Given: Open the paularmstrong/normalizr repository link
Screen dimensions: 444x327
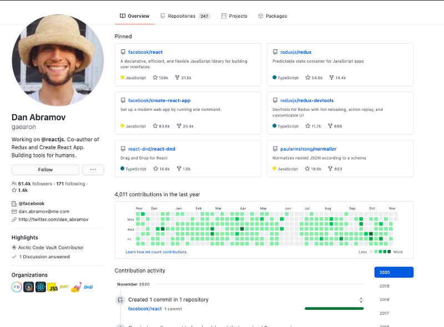Looking at the screenshot, I should 309,149.
